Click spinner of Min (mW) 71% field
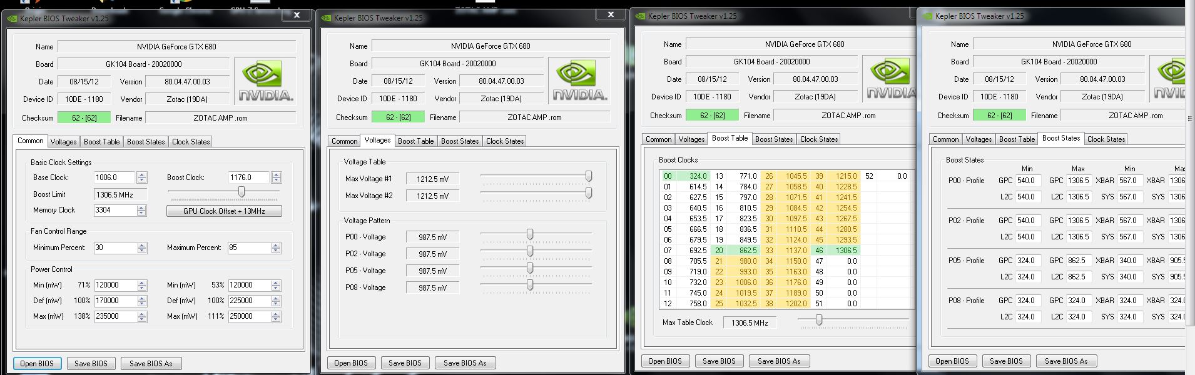This screenshot has width=1195, height=375. tap(142, 286)
